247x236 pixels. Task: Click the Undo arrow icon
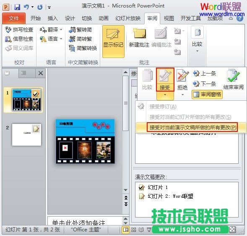coord(26,7)
